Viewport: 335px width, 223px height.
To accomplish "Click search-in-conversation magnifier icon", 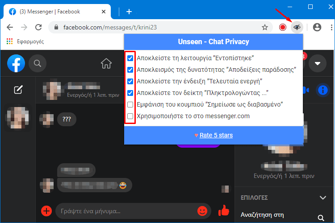I will point(321,218).
